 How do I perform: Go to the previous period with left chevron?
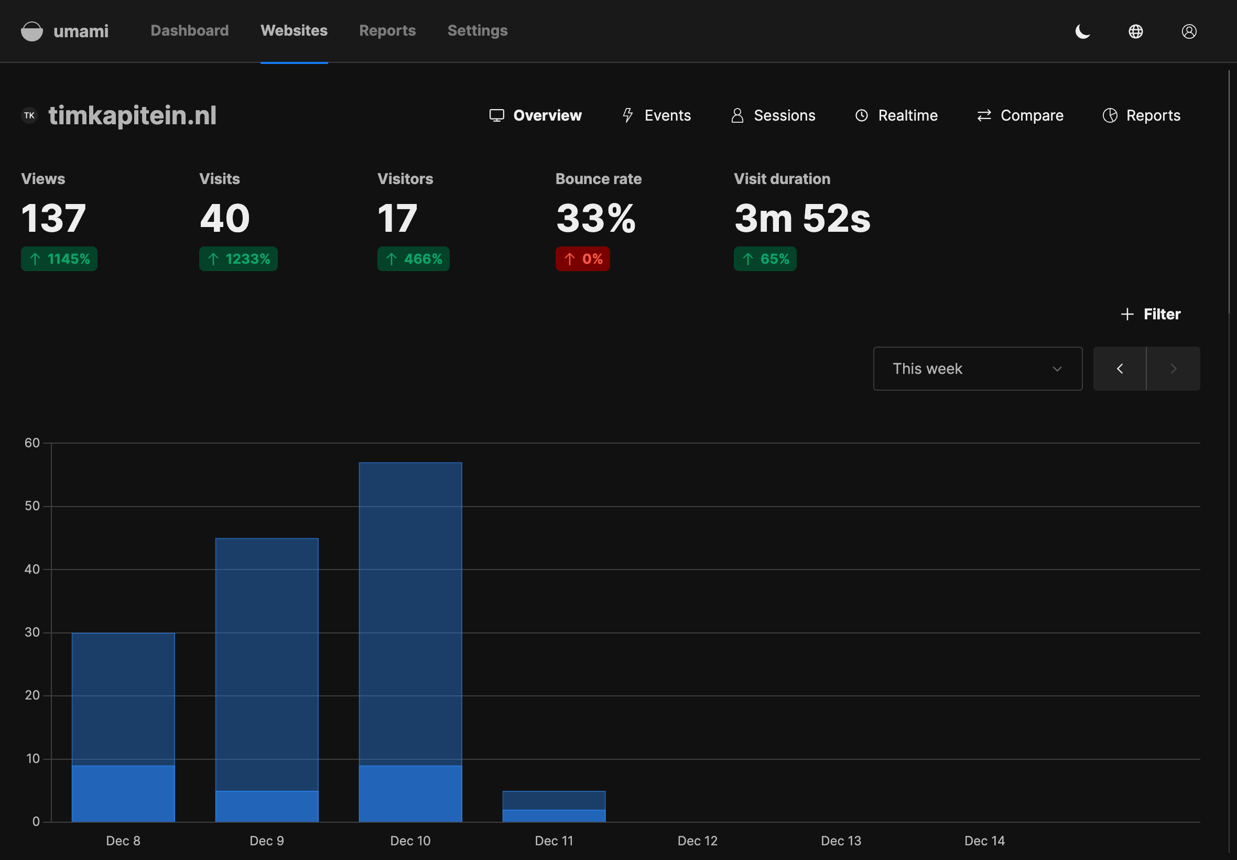tap(1120, 369)
